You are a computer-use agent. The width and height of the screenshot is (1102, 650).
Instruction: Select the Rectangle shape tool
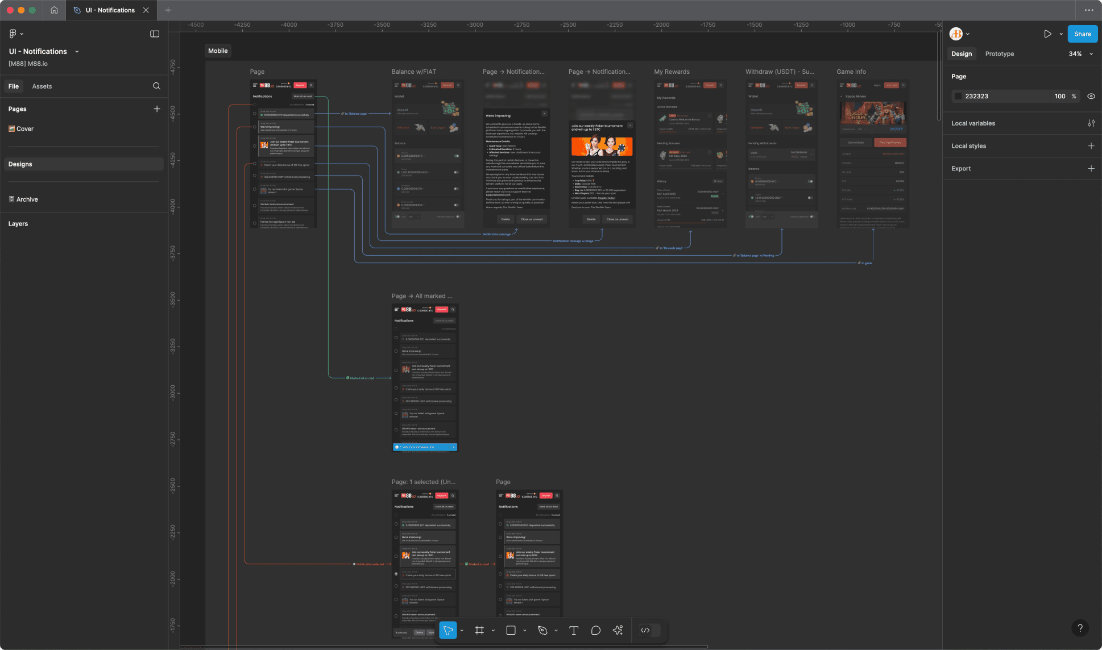coord(511,630)
